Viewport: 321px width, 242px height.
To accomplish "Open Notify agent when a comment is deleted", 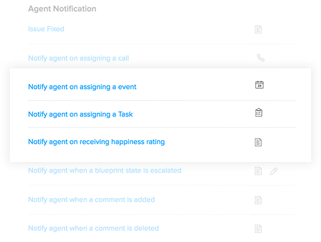I will 93,228.
